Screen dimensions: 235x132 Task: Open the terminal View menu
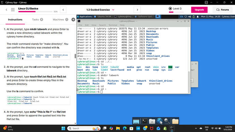pyautogui.click(x=94, y=25)
